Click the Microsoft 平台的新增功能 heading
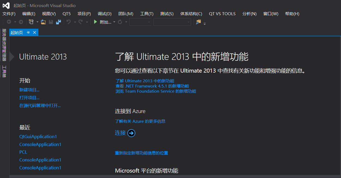The image size is (341, 178). point(147,171)
